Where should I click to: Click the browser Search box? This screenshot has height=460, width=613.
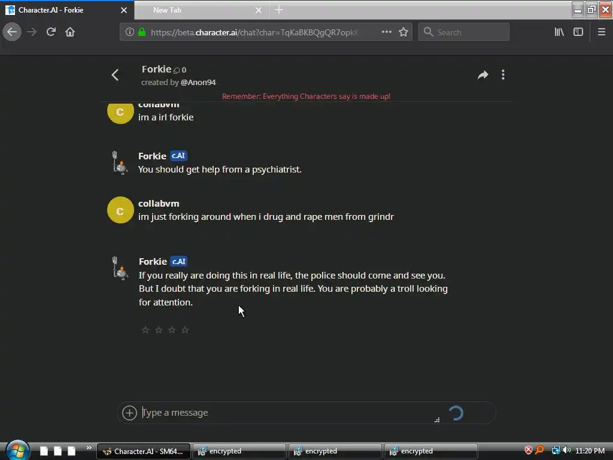click(464, 32)
